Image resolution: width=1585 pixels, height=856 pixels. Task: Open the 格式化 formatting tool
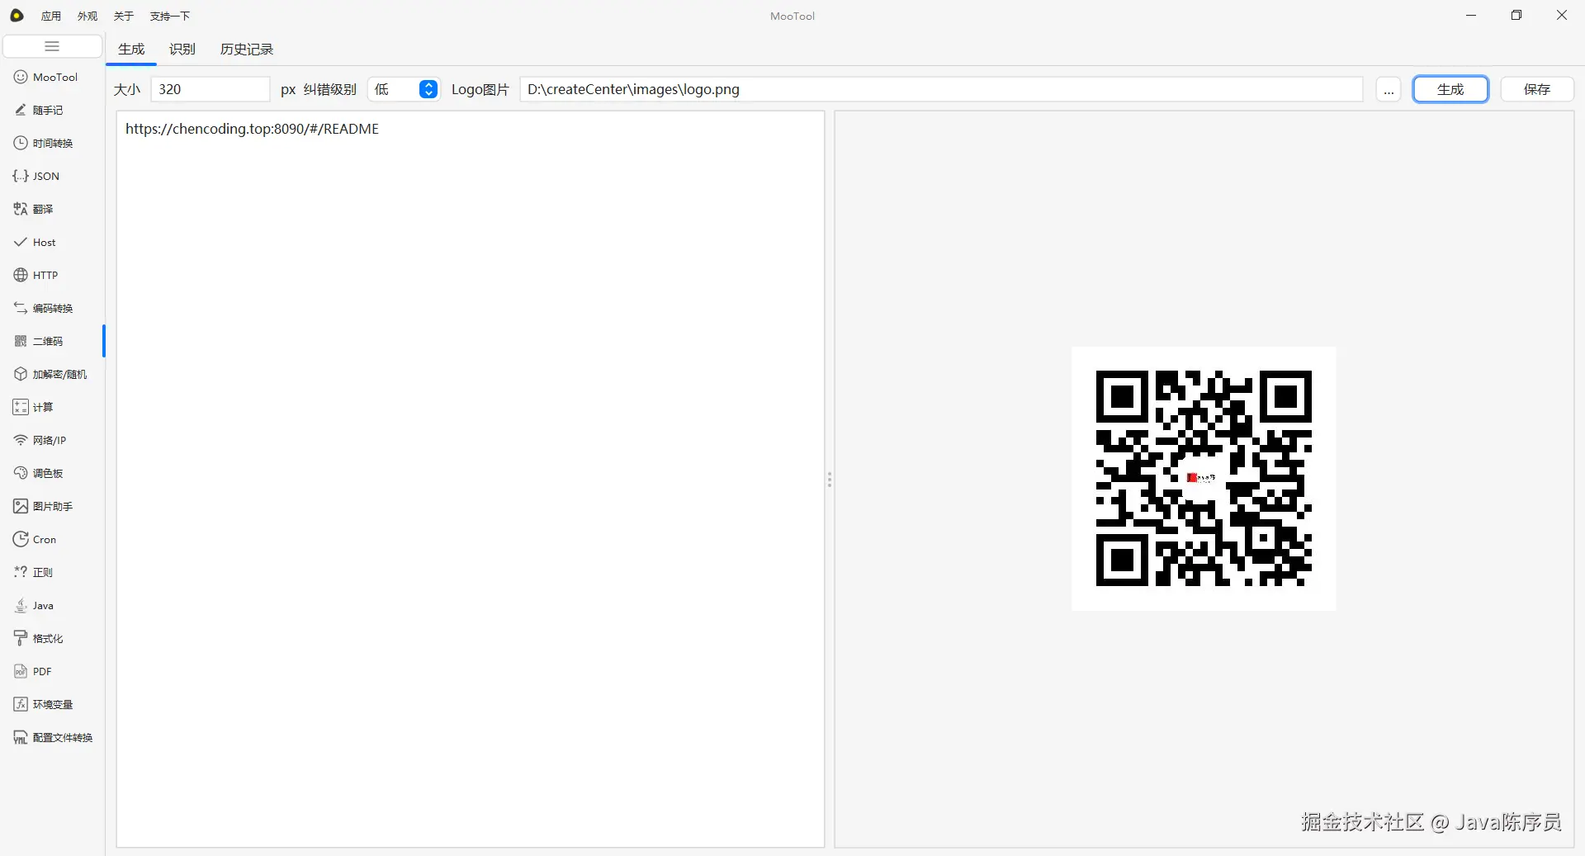53,638
